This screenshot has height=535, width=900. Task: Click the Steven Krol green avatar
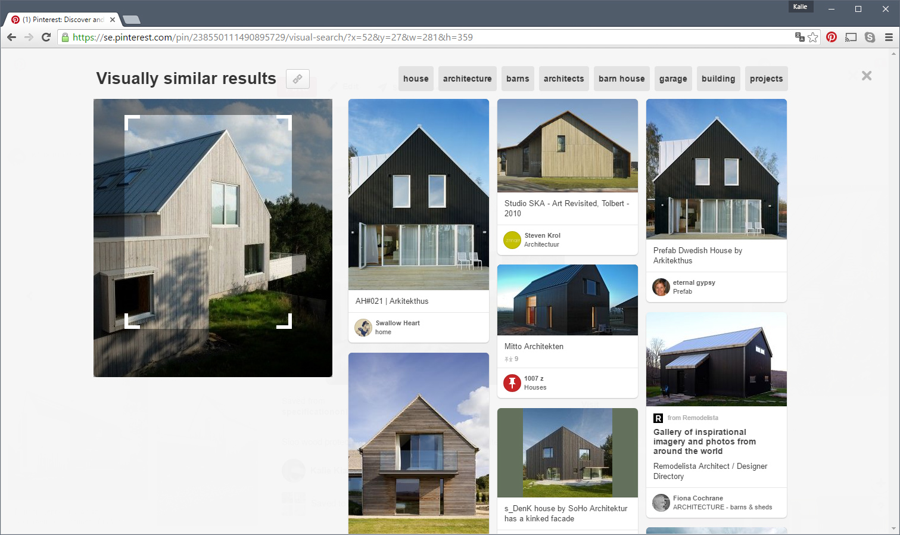tap(512, 240)
